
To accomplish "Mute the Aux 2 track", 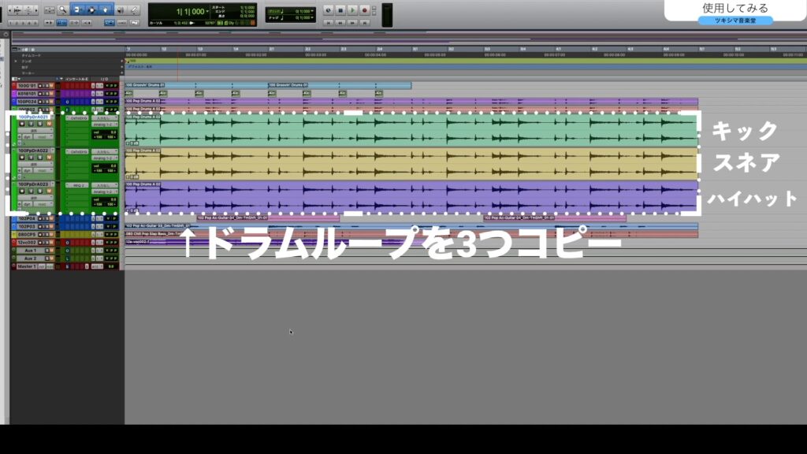I will click(51, 259).
